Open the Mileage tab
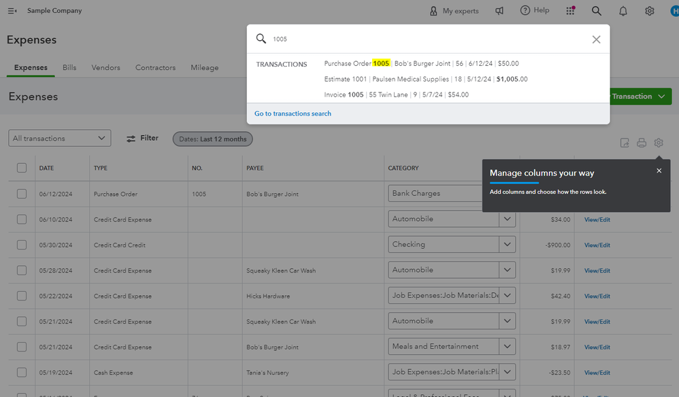Viewport: 679px width, 397px height. coord(204,68)
